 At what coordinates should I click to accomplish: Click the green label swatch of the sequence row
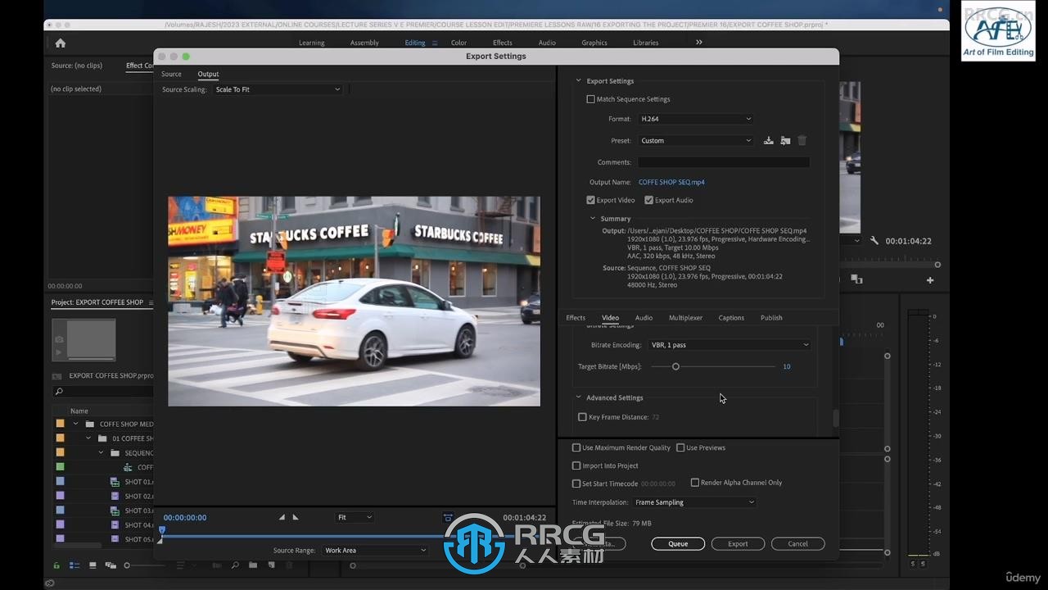coord(60,467)
